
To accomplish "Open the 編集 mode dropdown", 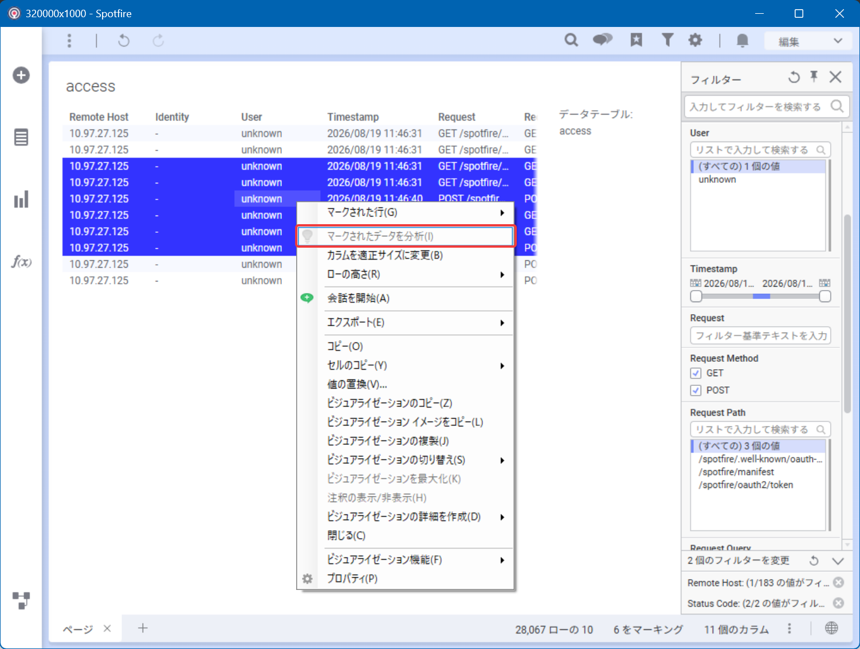I will [807, 41].
